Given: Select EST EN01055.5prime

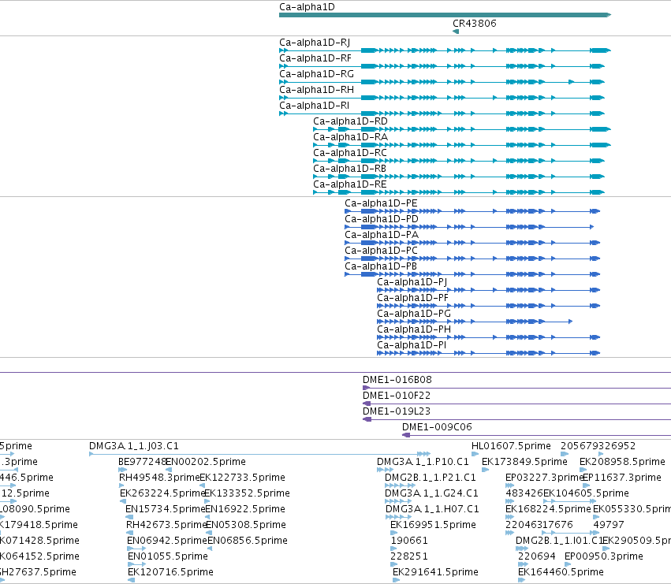Looking at the screenshot, I should tap(137, 564).
